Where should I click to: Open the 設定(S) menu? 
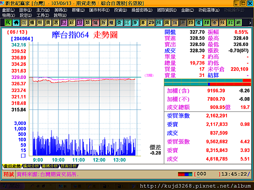click(26, 15)
